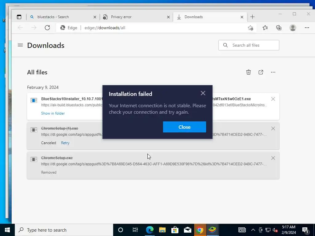315x236 pixels.
Task: Switch to the Privacy error tab
Action: [x=136, y=17]
